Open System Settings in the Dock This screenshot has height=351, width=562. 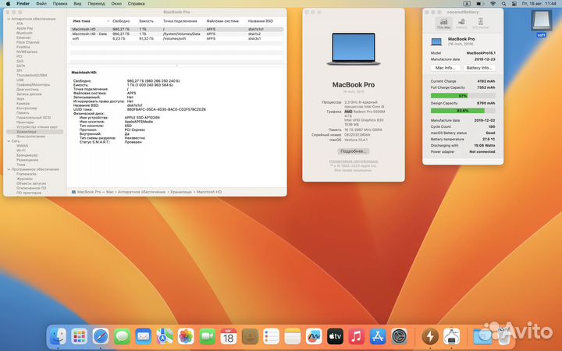click(400, 337)
